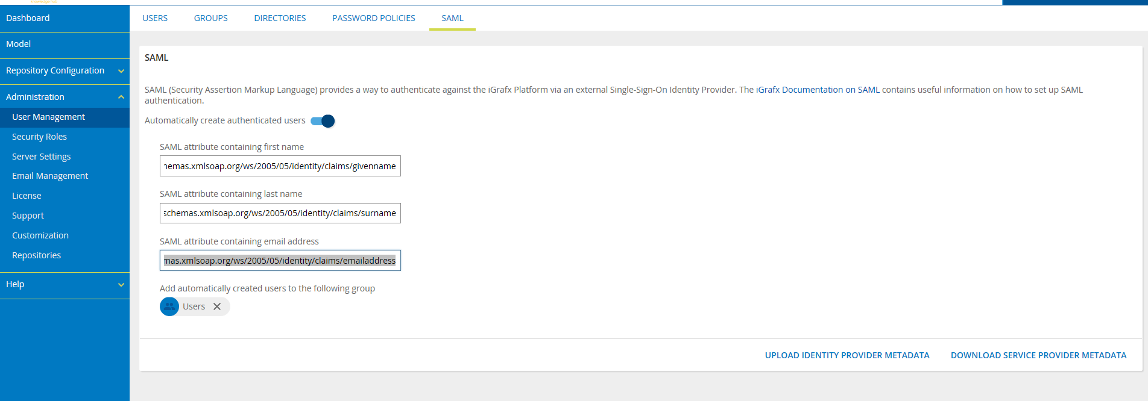
Task: Open the Dashboard page
Action: tap(28, 18)
